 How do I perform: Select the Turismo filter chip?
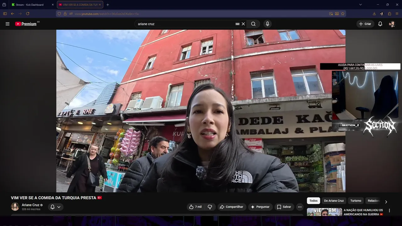(356, 201)
